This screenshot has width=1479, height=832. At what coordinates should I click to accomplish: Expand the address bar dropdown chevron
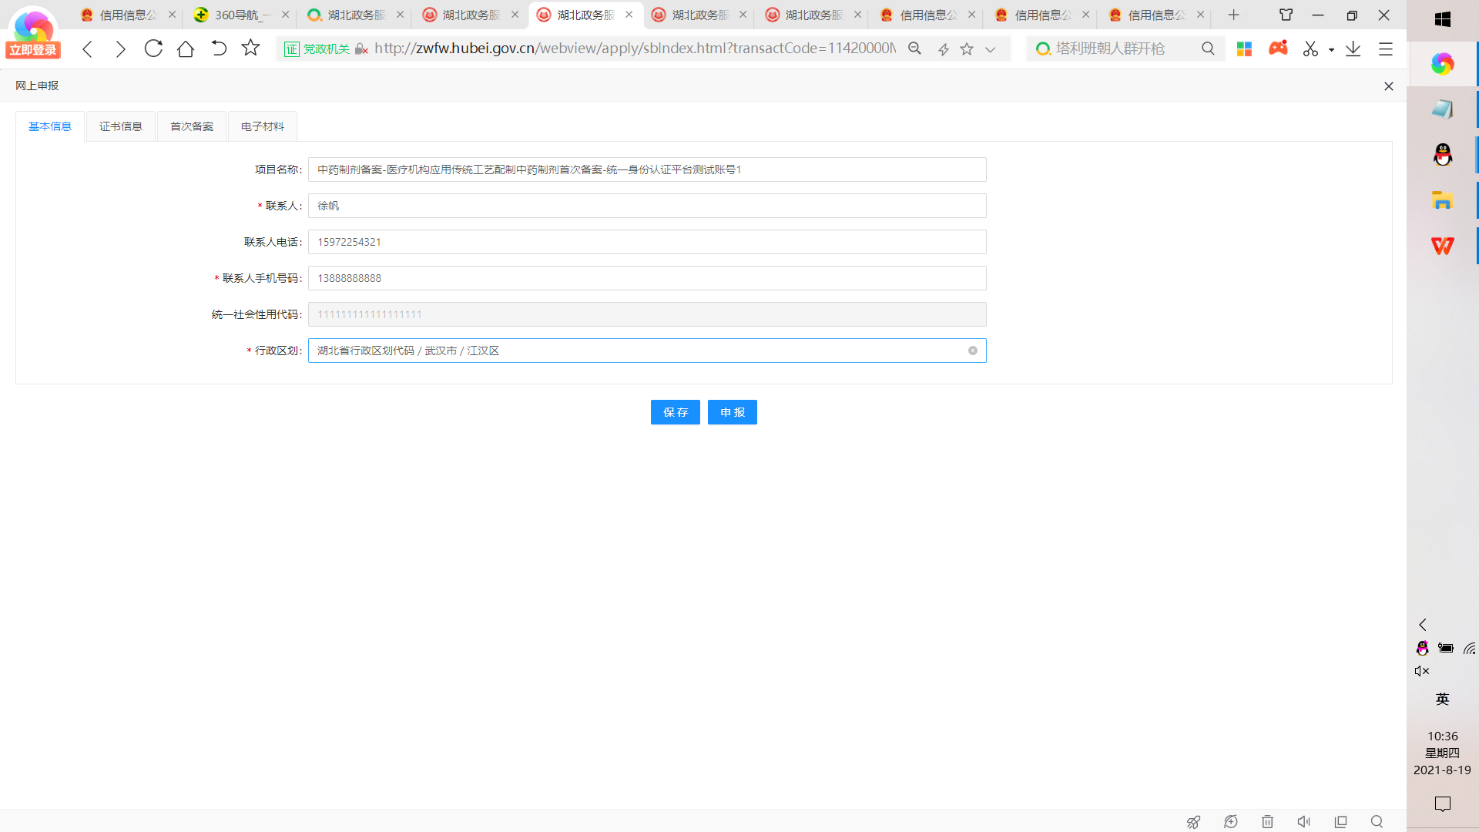coord(991,49)
